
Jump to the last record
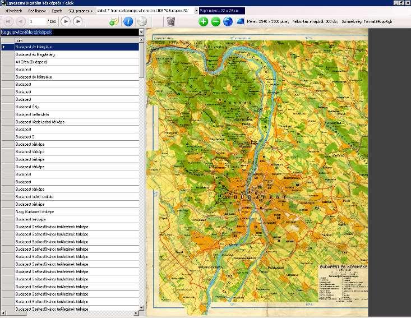point(78,21)
